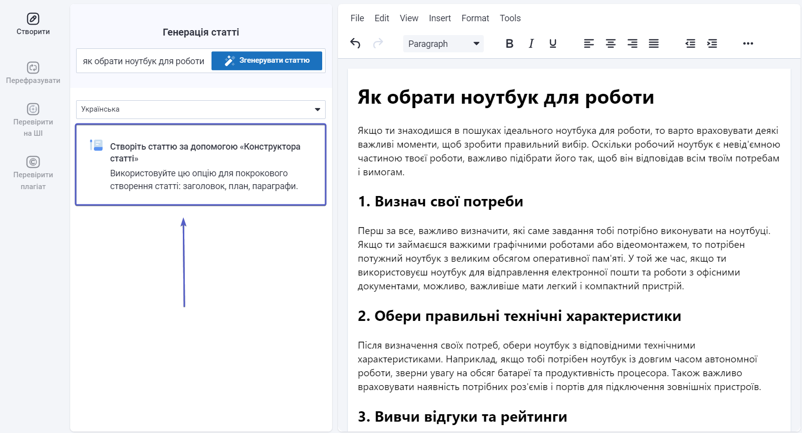Focus the article topic input field
802x433 pixels.
144,61
